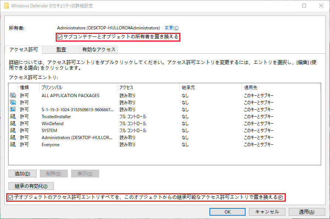Sort by the プリンシパル column header
This screenshot has height=219, width=330.
coord(78,88)
